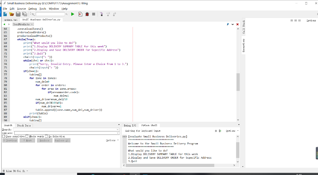Toggle the In Selection checkbox
Viewport: 318px width, 175px height.
click(47, 136)
